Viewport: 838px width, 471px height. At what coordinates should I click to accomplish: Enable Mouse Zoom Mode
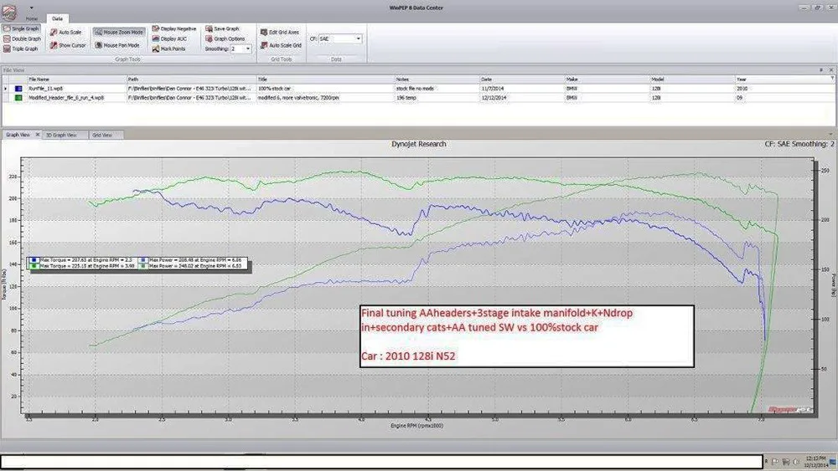click(x=119, y=33)
